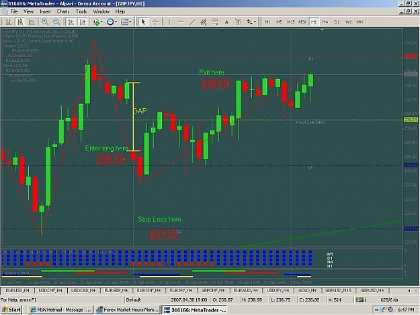This screenshot has width=420, height=315.
Task: Expand the periods dropdown arrow
Action: [116, 22]
